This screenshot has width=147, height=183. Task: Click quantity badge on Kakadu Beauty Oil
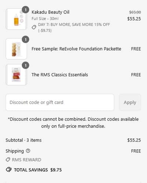coord(25,10)
